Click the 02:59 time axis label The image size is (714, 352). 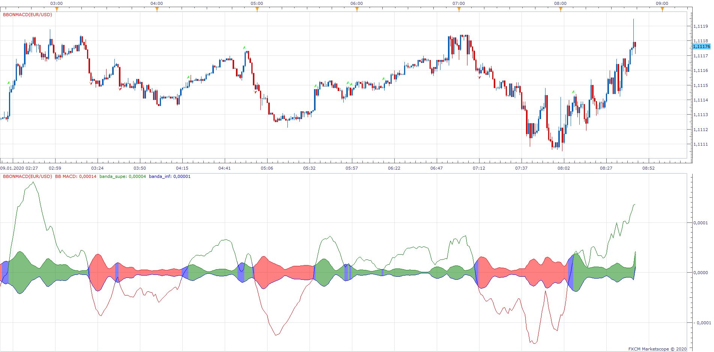pyautogui.click(x=55, y=168)
